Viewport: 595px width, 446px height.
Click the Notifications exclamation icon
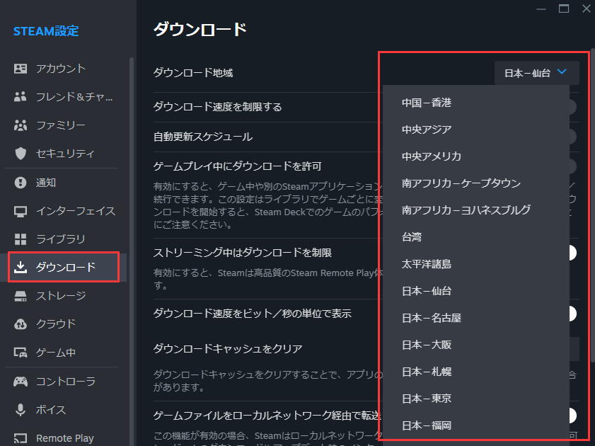pyautogui.click(x=21, y=183)
